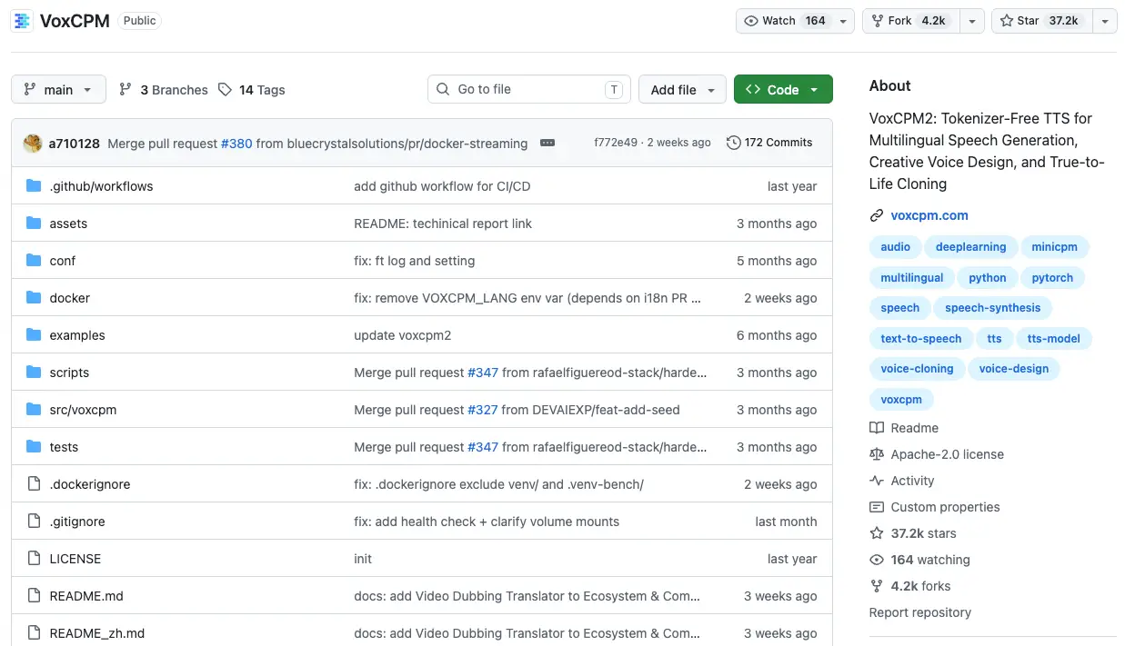
Task: Open the .github/workflows folder name
Action: 101,186
